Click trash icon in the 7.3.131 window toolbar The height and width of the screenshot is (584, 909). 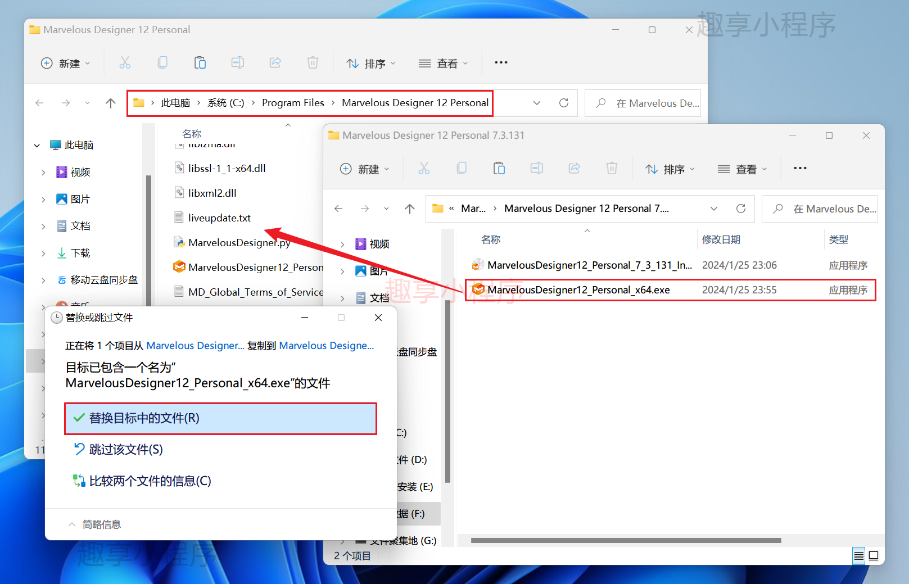[612, 169]
